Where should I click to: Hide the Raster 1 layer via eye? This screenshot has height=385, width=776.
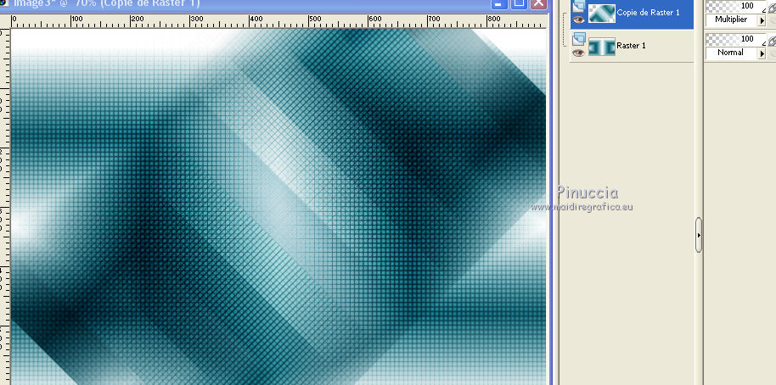[x=578, y=53]
